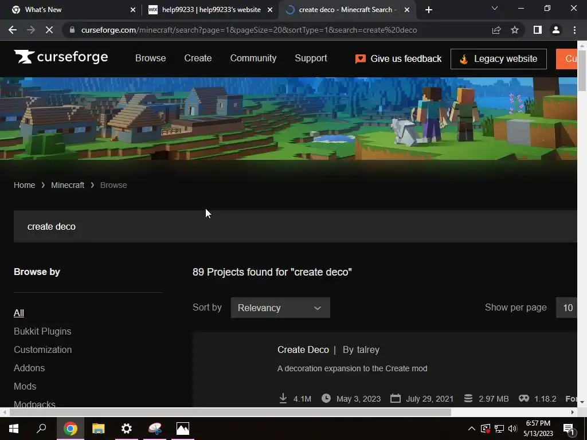Filter by Customization category
Viewport: 587px width, 440px height.
[x=42, y=349]
